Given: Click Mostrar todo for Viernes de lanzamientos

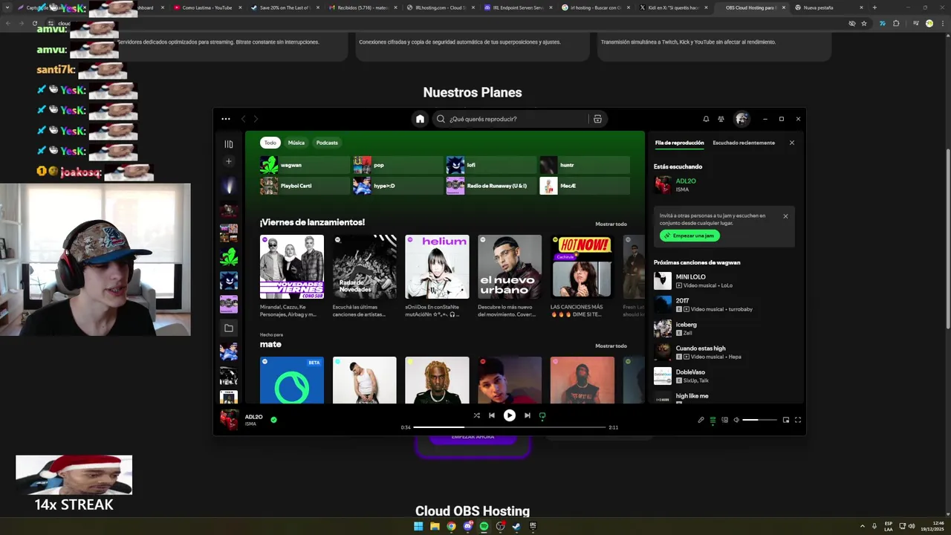Looking at the screenshot, I should [x=611, y=224].
